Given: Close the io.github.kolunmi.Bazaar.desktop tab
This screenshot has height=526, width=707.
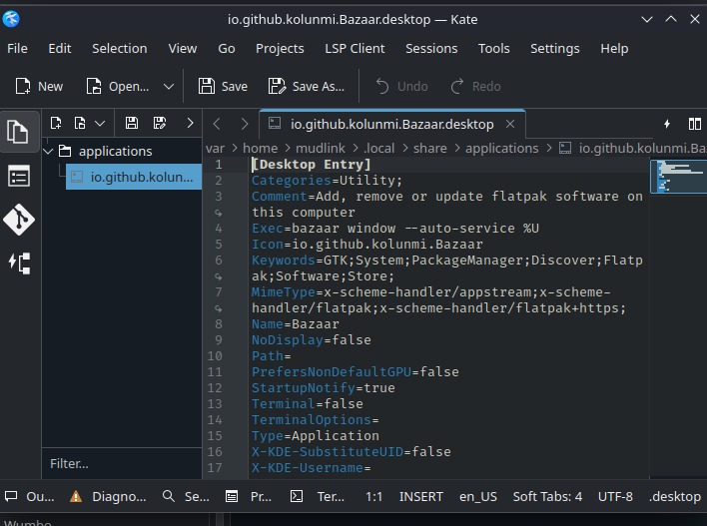Looking at the screenshot, I should click(510, 124).
